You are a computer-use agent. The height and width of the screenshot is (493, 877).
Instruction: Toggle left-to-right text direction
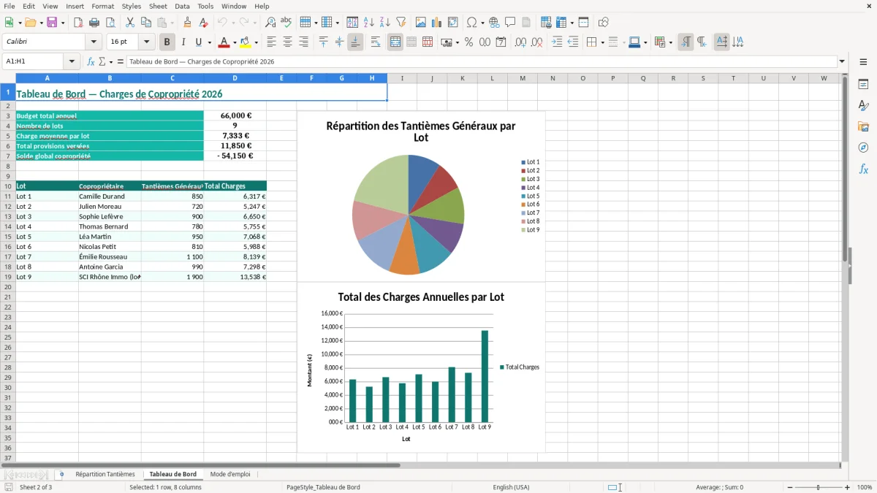(x=686, y=42)
